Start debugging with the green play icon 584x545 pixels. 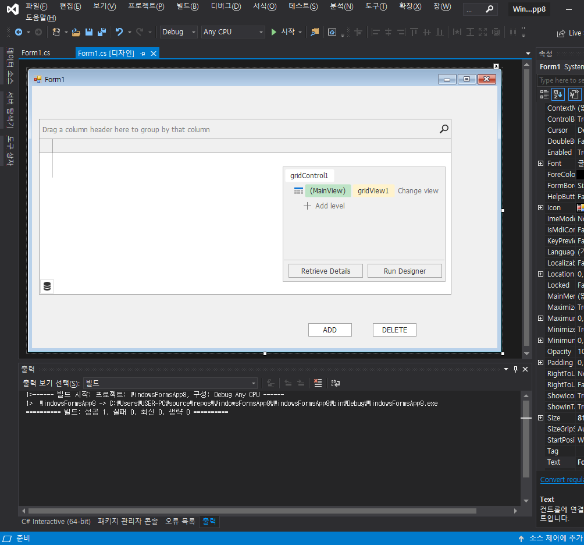[274, 32]
